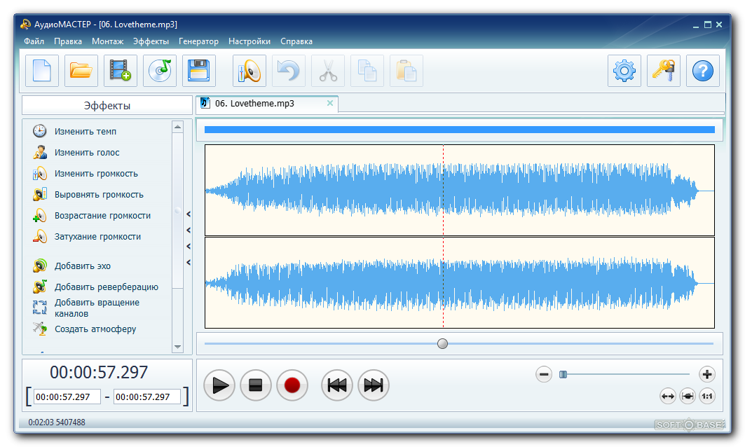Click the icon beside Добавить реверберацию
The height and width of the screenshot is (447, 745).
[40, 287]
